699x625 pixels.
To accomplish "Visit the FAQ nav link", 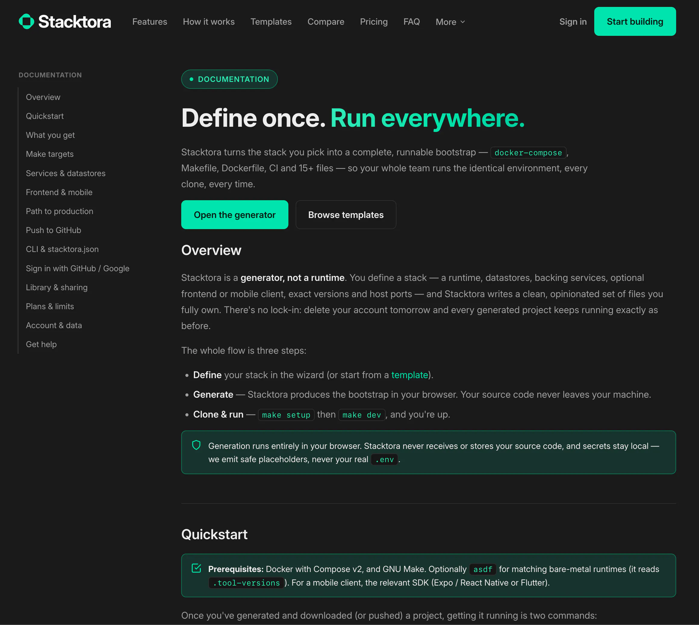I will pos(412,22).
